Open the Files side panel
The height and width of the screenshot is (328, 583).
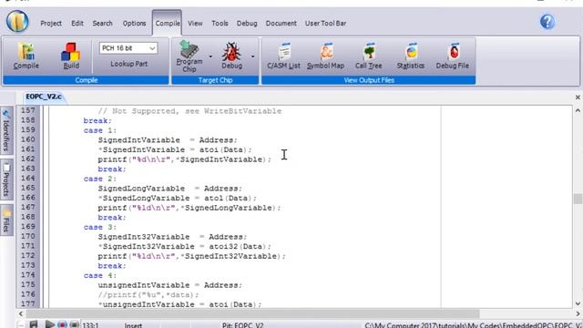tap(6, 220)
